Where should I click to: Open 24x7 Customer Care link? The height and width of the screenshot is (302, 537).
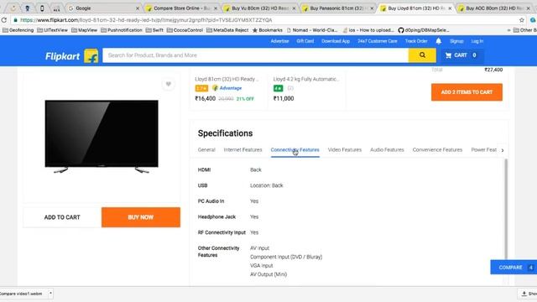click(378, 41)
